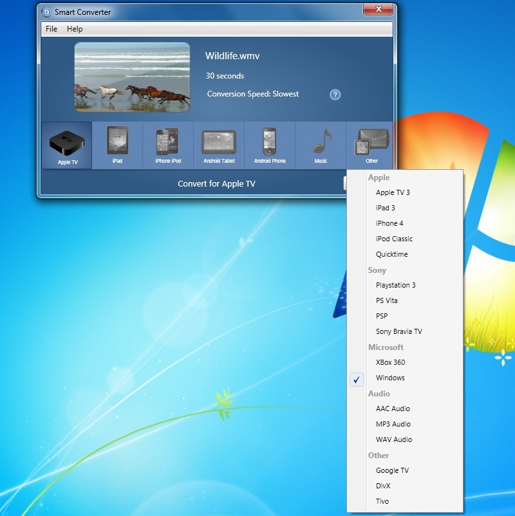Click the Conversion Speed: Slowest label
The height and width of the screenshot is (516, 515).
coord(253,94)
